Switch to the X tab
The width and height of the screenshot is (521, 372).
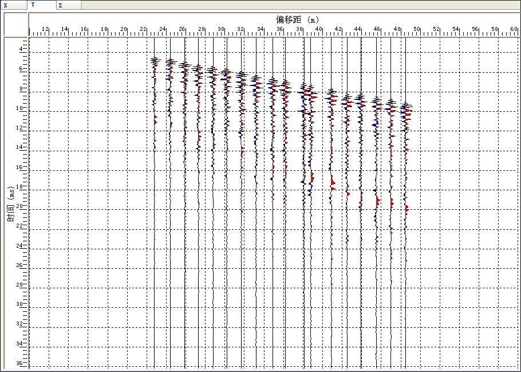(x=14, y=5)
